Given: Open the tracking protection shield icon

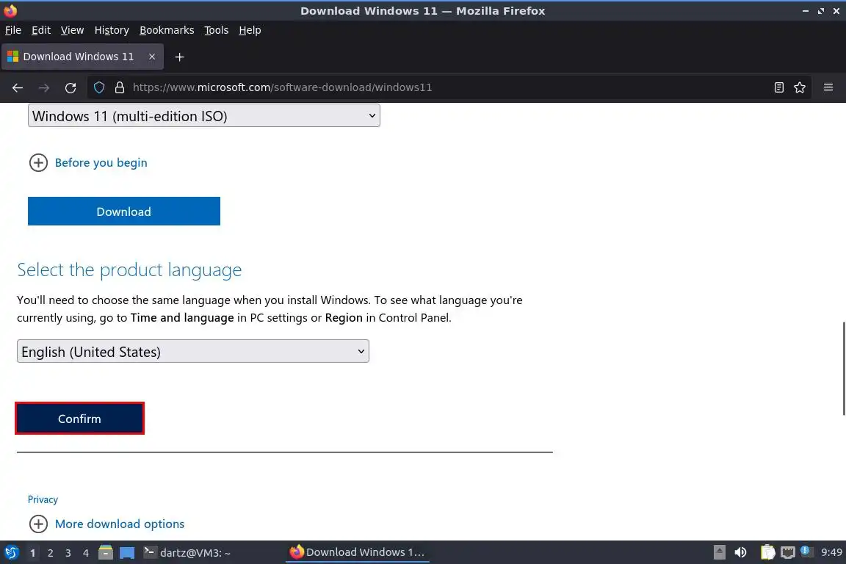Looking at the screenshot, I should pyautogui.click(x=98, y=87).
